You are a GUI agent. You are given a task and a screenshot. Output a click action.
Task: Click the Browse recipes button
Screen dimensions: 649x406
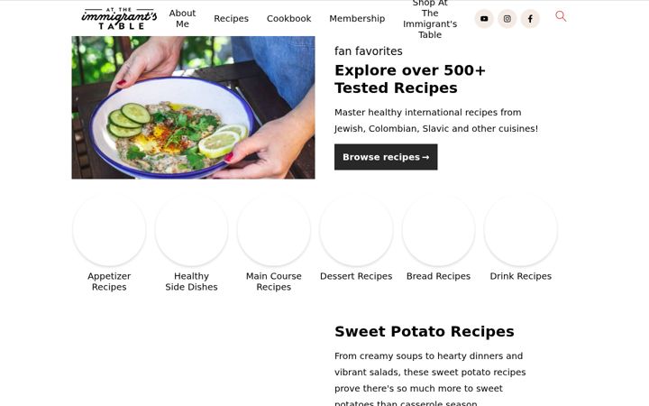[x=386, y=157]
